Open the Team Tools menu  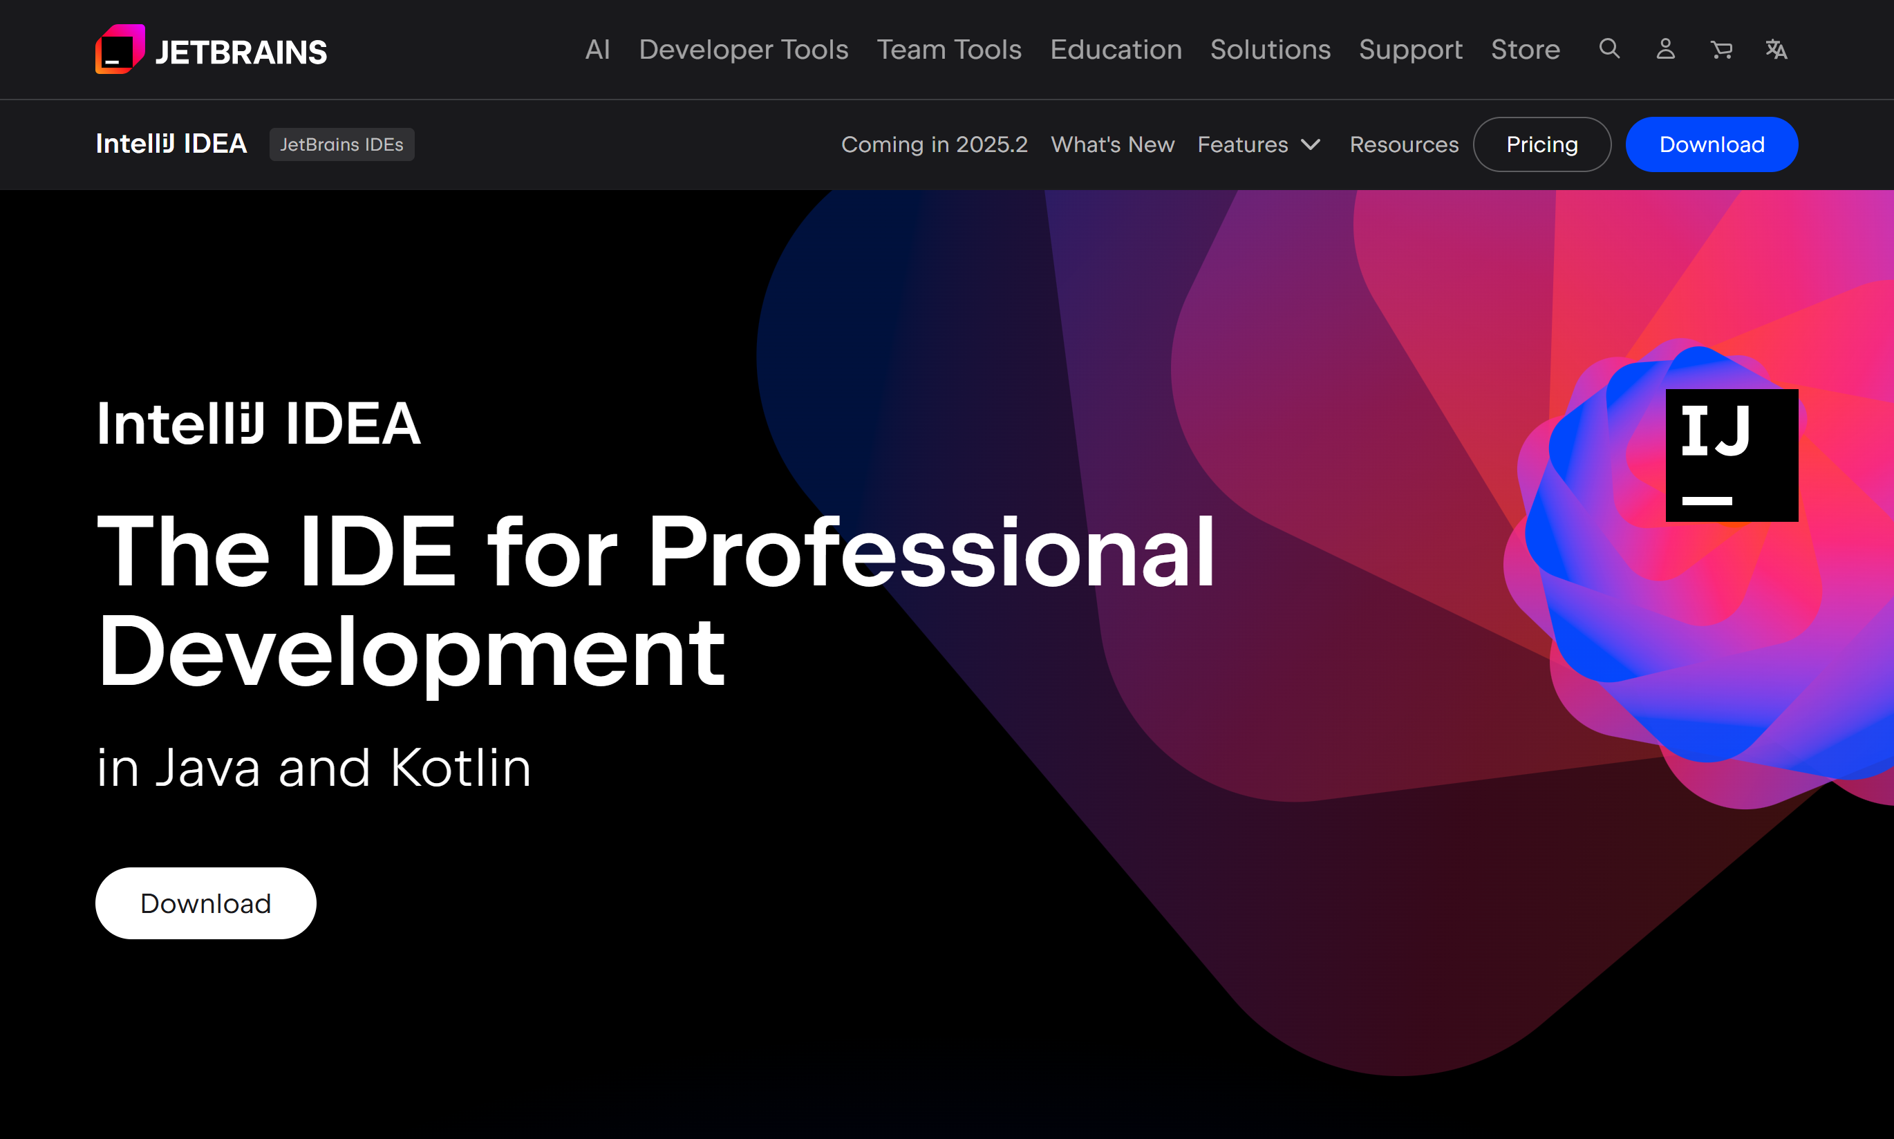point(949,50)
